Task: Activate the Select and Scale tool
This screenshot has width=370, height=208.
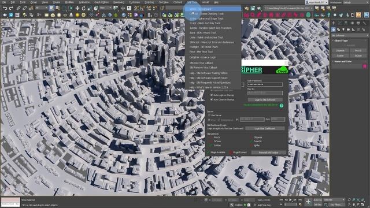Action: [x=90, y=8]
